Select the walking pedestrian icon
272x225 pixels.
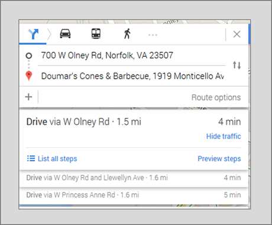tap(127, 34)
